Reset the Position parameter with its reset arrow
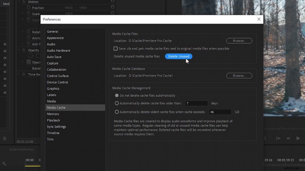 (112, 7)
